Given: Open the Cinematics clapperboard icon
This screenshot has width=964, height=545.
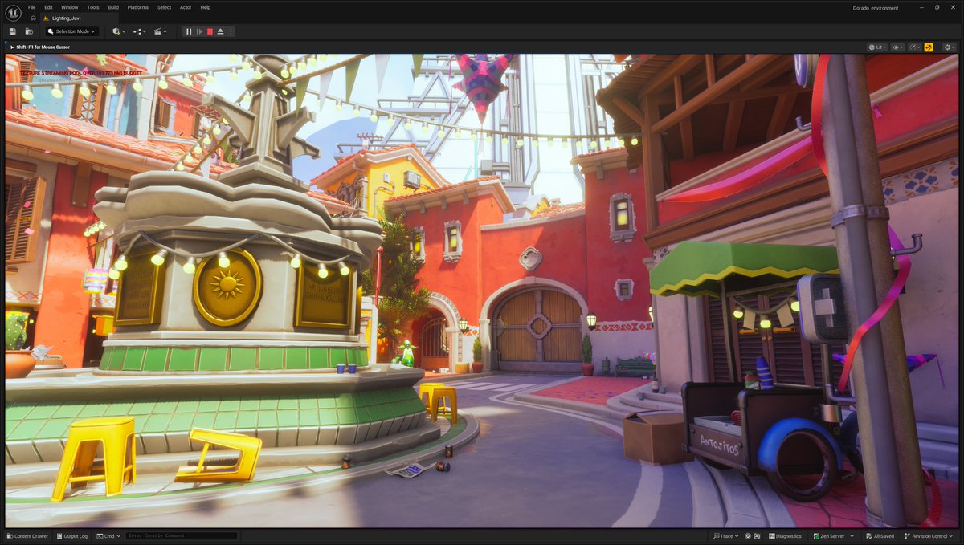Looking at the screenshot, I should click(x=159, y=31).
